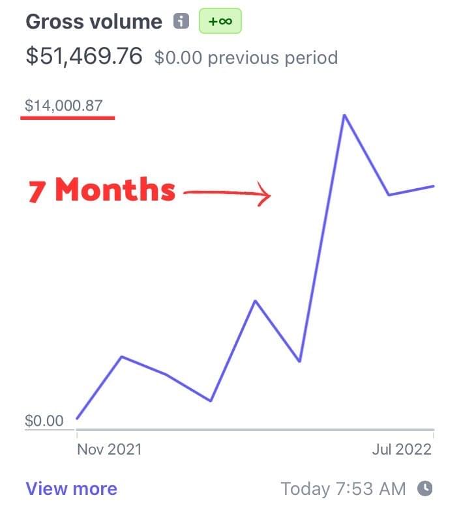Screen dimensions: 476x521
Task: Click the $0.00 y-axis baseline label
Action: tap(44, 421)
